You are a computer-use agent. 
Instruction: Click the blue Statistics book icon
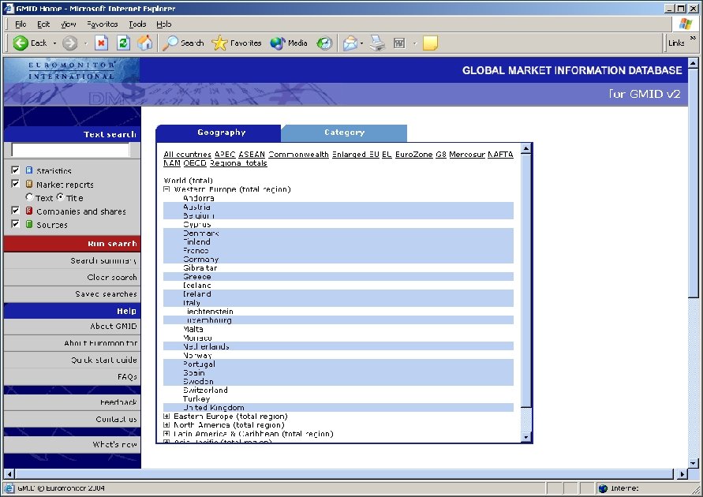[28, 170]
